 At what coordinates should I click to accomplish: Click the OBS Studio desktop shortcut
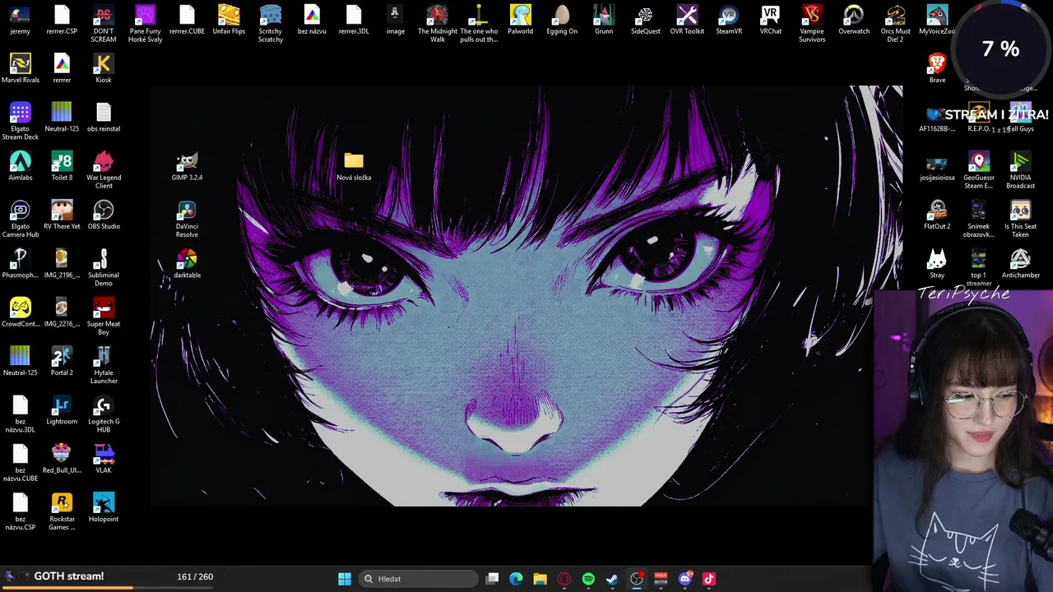coord(103,215)
